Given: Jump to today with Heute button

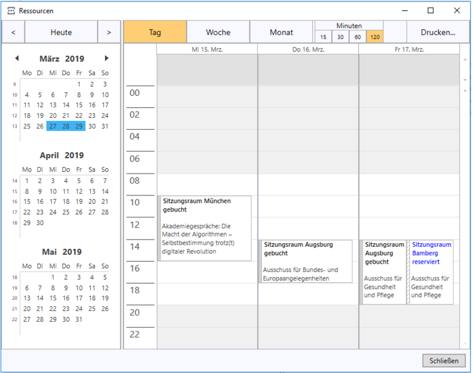Looking at the screenshot, I should pos(61,32).
